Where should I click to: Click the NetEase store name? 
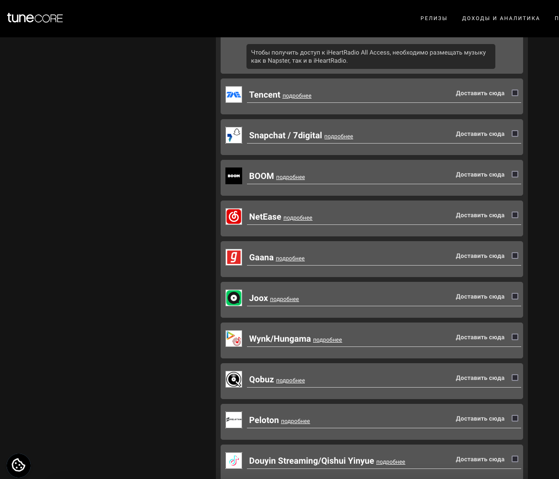(265, 216)
